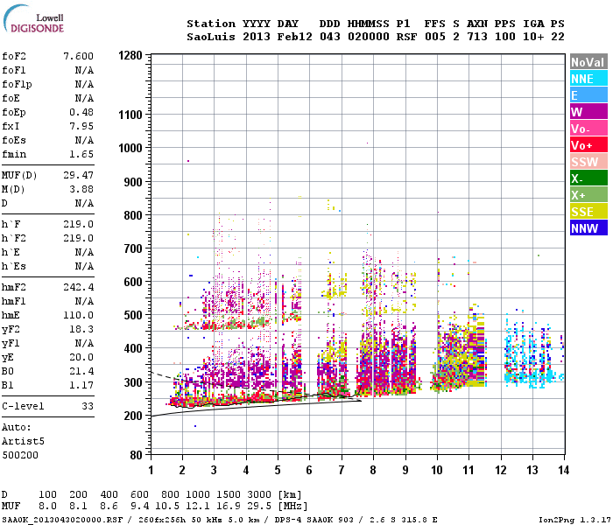Click the station name SaoLuis

point(211,37)
